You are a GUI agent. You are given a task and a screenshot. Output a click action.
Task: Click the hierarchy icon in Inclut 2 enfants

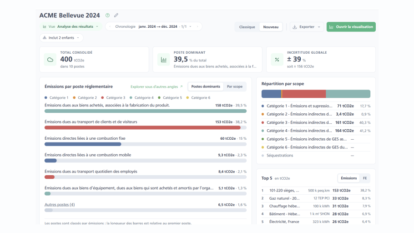point(45,38)
